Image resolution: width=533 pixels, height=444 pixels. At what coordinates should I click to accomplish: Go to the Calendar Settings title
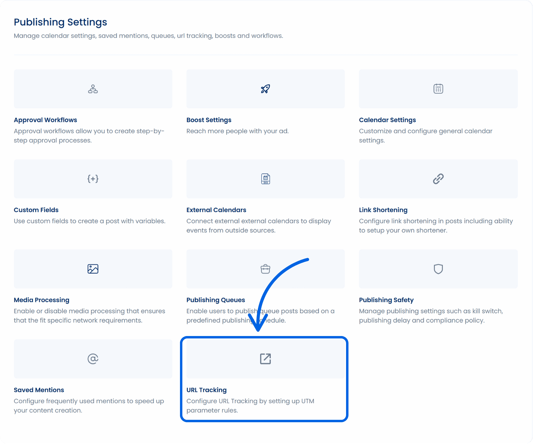click(387, 120)
